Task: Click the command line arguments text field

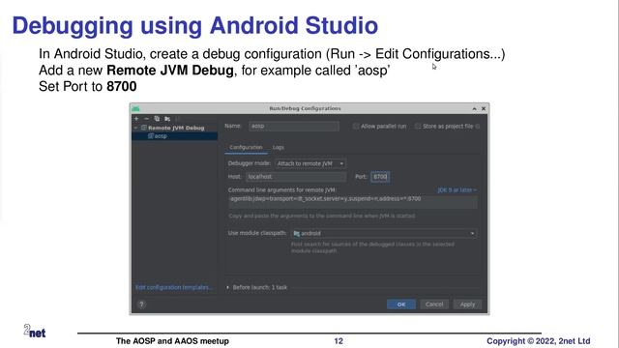Action: click(352, 201)
